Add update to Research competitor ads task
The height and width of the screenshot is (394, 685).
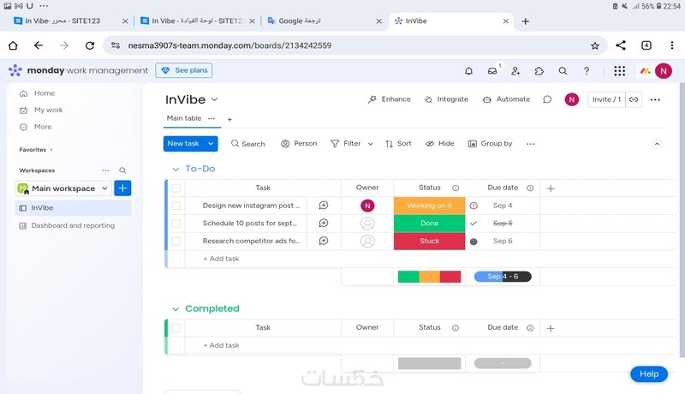tap(324, 241)
